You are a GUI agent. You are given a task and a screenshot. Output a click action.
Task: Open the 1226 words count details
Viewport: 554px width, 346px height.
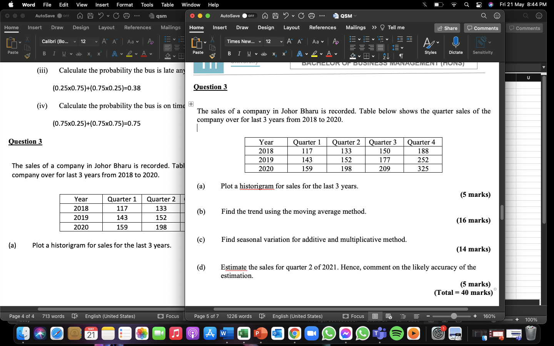[240, 316]
